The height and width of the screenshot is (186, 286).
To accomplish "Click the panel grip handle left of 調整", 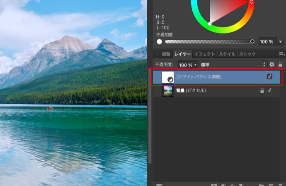I will (x=157, y=54).
